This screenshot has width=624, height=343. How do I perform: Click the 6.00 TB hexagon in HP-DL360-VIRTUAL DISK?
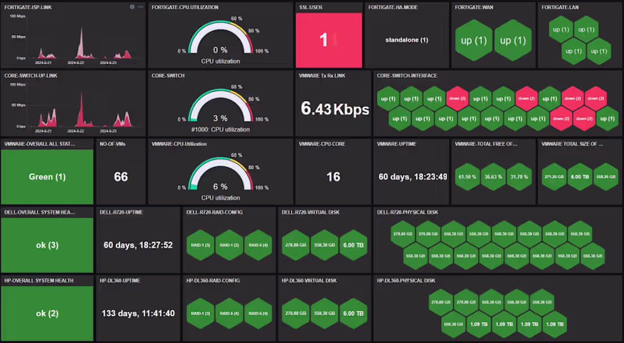353,313
